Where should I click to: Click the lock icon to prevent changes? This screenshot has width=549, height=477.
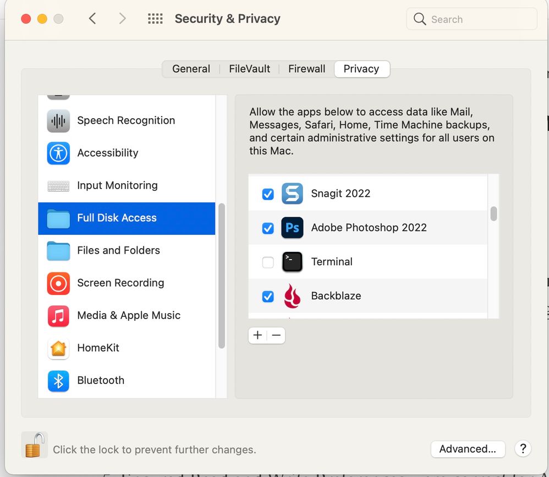34,445
